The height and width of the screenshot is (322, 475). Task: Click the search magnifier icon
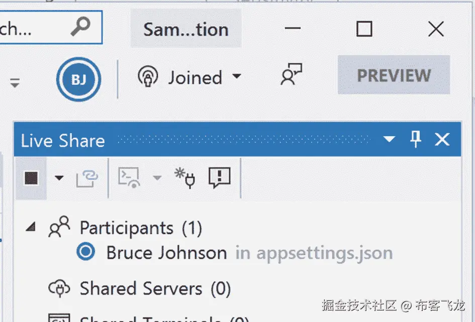click(x=80, y=27)
